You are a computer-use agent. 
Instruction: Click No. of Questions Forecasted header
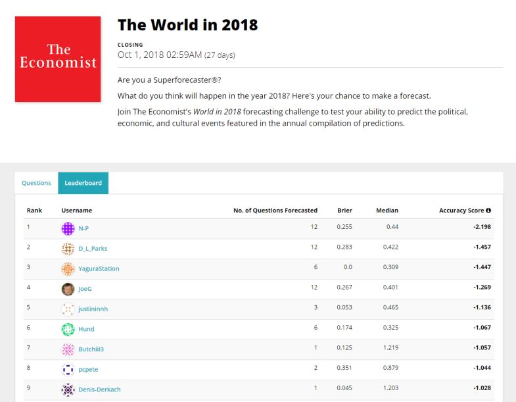(275, 211)
